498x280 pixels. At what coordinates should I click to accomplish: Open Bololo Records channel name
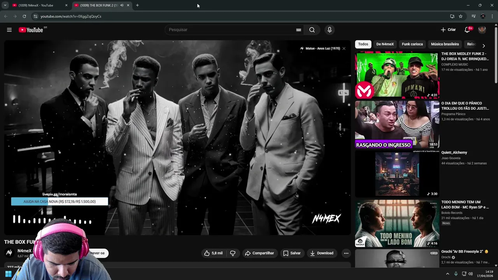(452, 213)
